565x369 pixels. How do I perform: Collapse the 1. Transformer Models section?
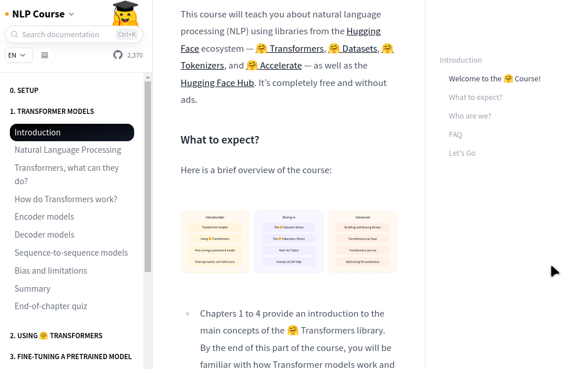coord(52,111)
